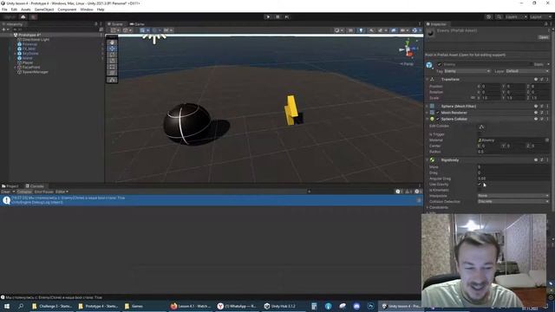Screen dimensions: 555x312
Task: Click the scene orientation gizmo
Action: click(408, 49)
